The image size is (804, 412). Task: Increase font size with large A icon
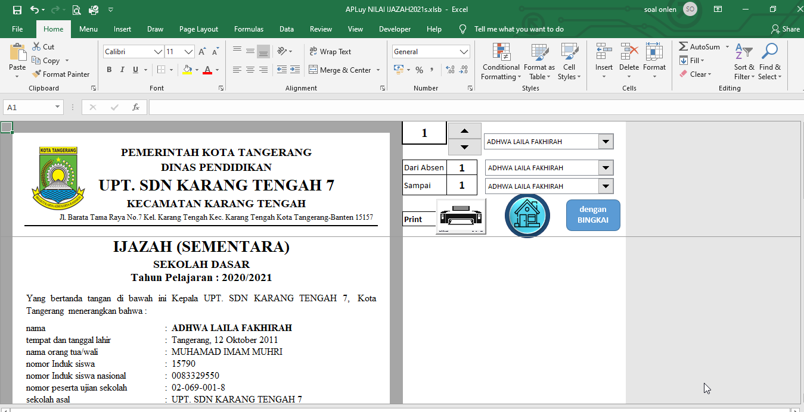click(202, 52)
